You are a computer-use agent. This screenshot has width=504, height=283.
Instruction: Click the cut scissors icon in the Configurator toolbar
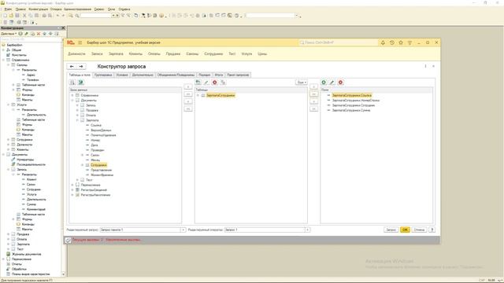pyautogui.click(x=24, y=16)
